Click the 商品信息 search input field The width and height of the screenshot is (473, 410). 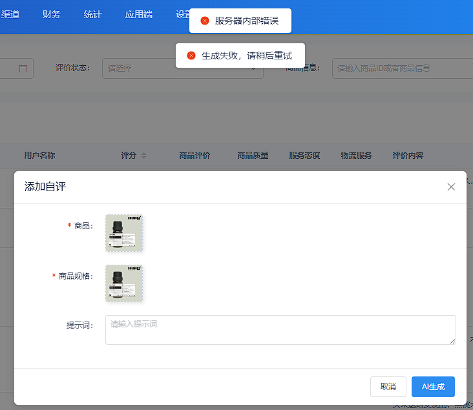pos(401,68)
